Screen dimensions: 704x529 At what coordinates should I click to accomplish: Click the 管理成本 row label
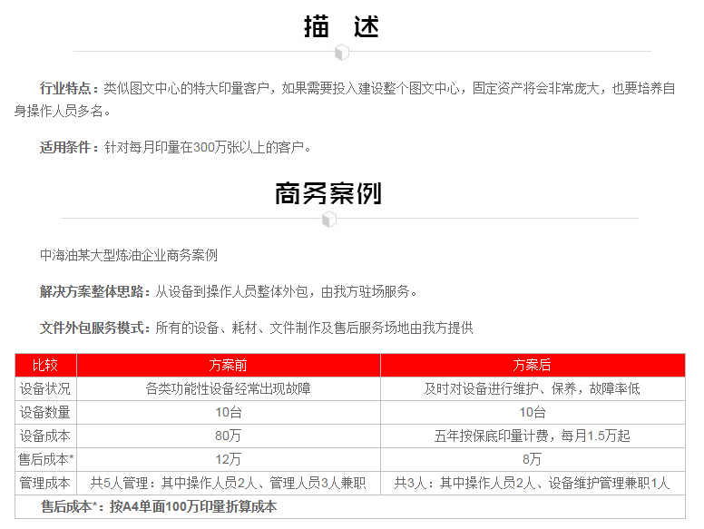[x=45, y=483]
